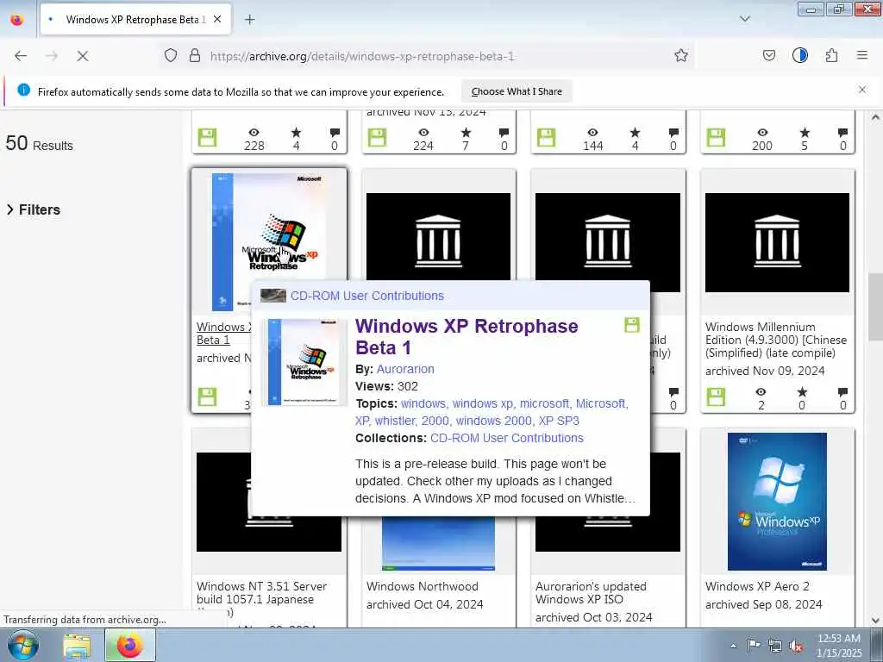The image size is (883, 662).
Task: Open the Windows XP Retrophase Beta 1 popup title
Action: pos(467,337)
